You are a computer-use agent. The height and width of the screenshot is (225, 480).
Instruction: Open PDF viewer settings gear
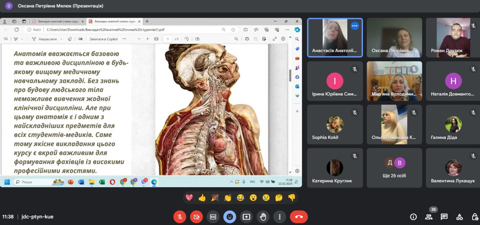pyautogui.click(x=283, y=39)
